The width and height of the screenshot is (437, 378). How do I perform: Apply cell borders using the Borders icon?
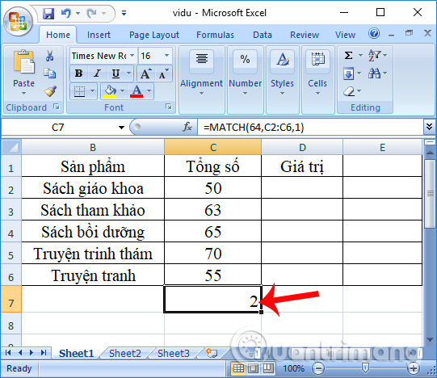coord(79,91)
